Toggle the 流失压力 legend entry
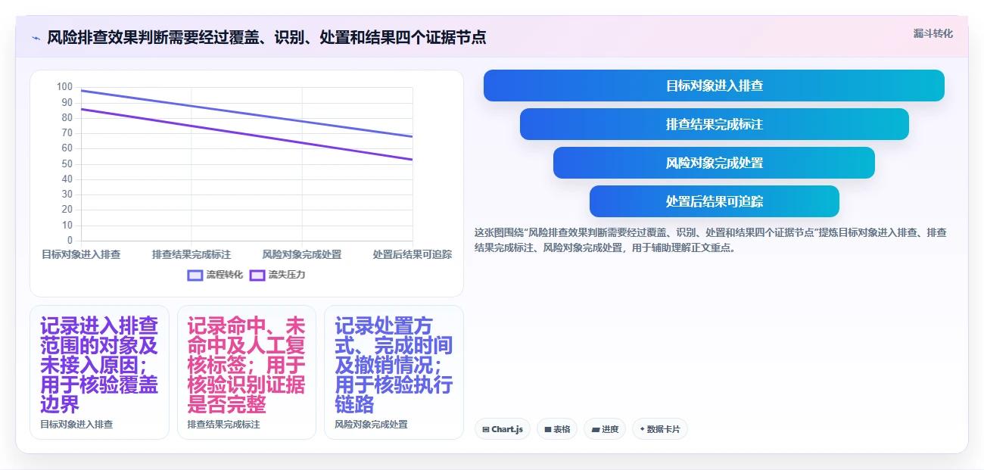Viewport: 984px width, 470px height. [278, 275]
